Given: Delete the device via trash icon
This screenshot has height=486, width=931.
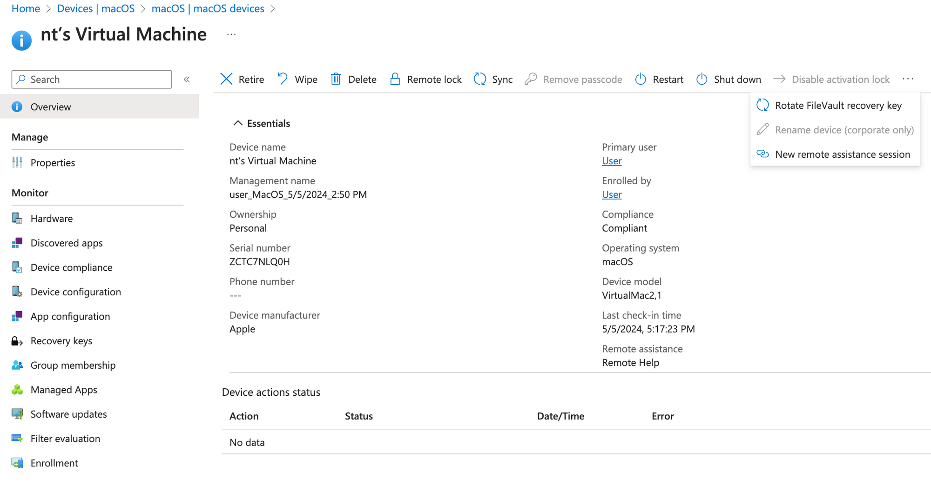Looking at the screenshot, I should [x=353, y=79].
